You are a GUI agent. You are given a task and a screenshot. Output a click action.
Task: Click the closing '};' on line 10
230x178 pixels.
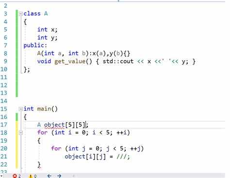pyautogui.click(x=27, y=69)
